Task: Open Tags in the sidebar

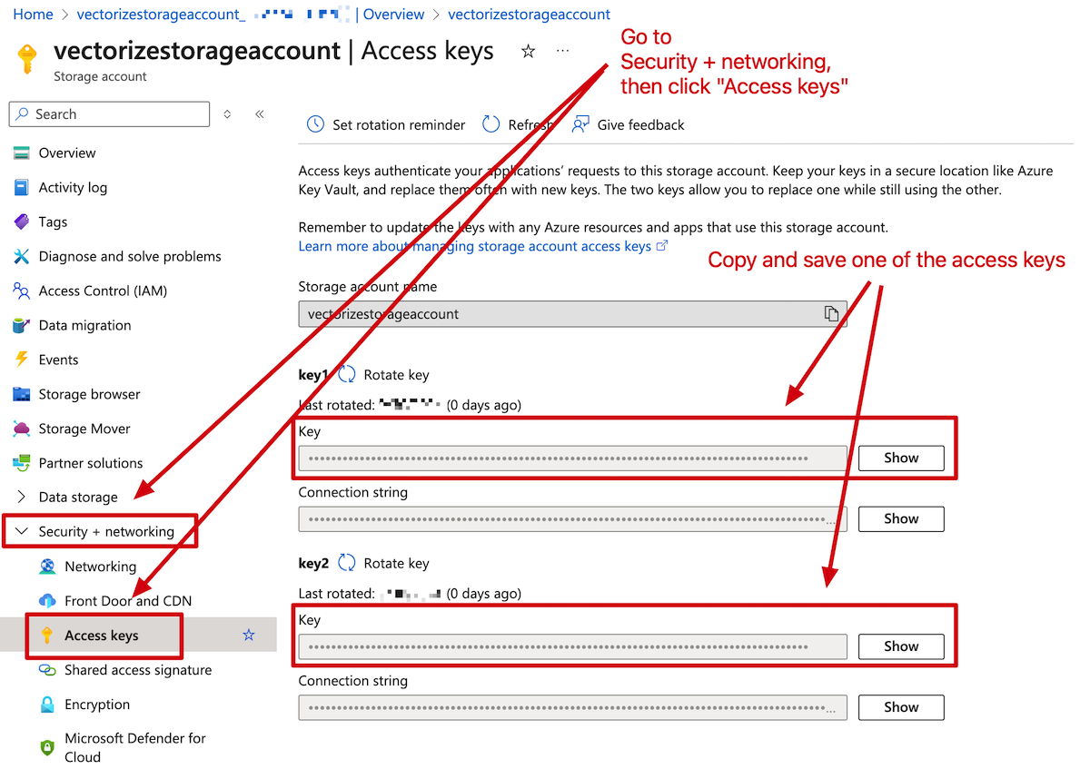Action: [x=53, y=222]
